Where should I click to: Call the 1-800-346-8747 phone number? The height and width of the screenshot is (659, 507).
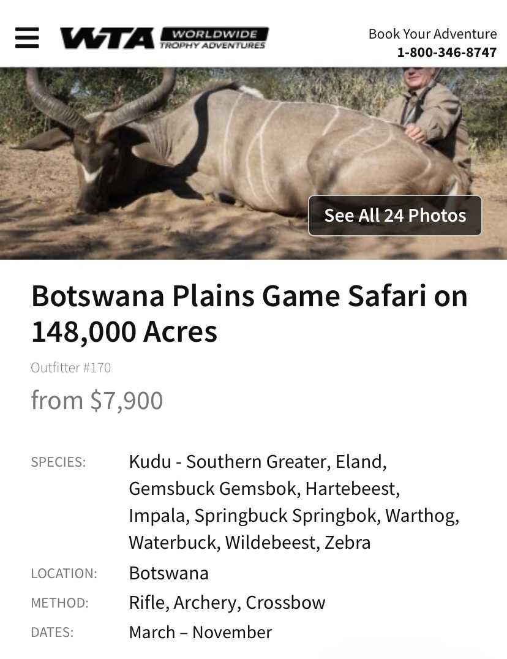447,53
